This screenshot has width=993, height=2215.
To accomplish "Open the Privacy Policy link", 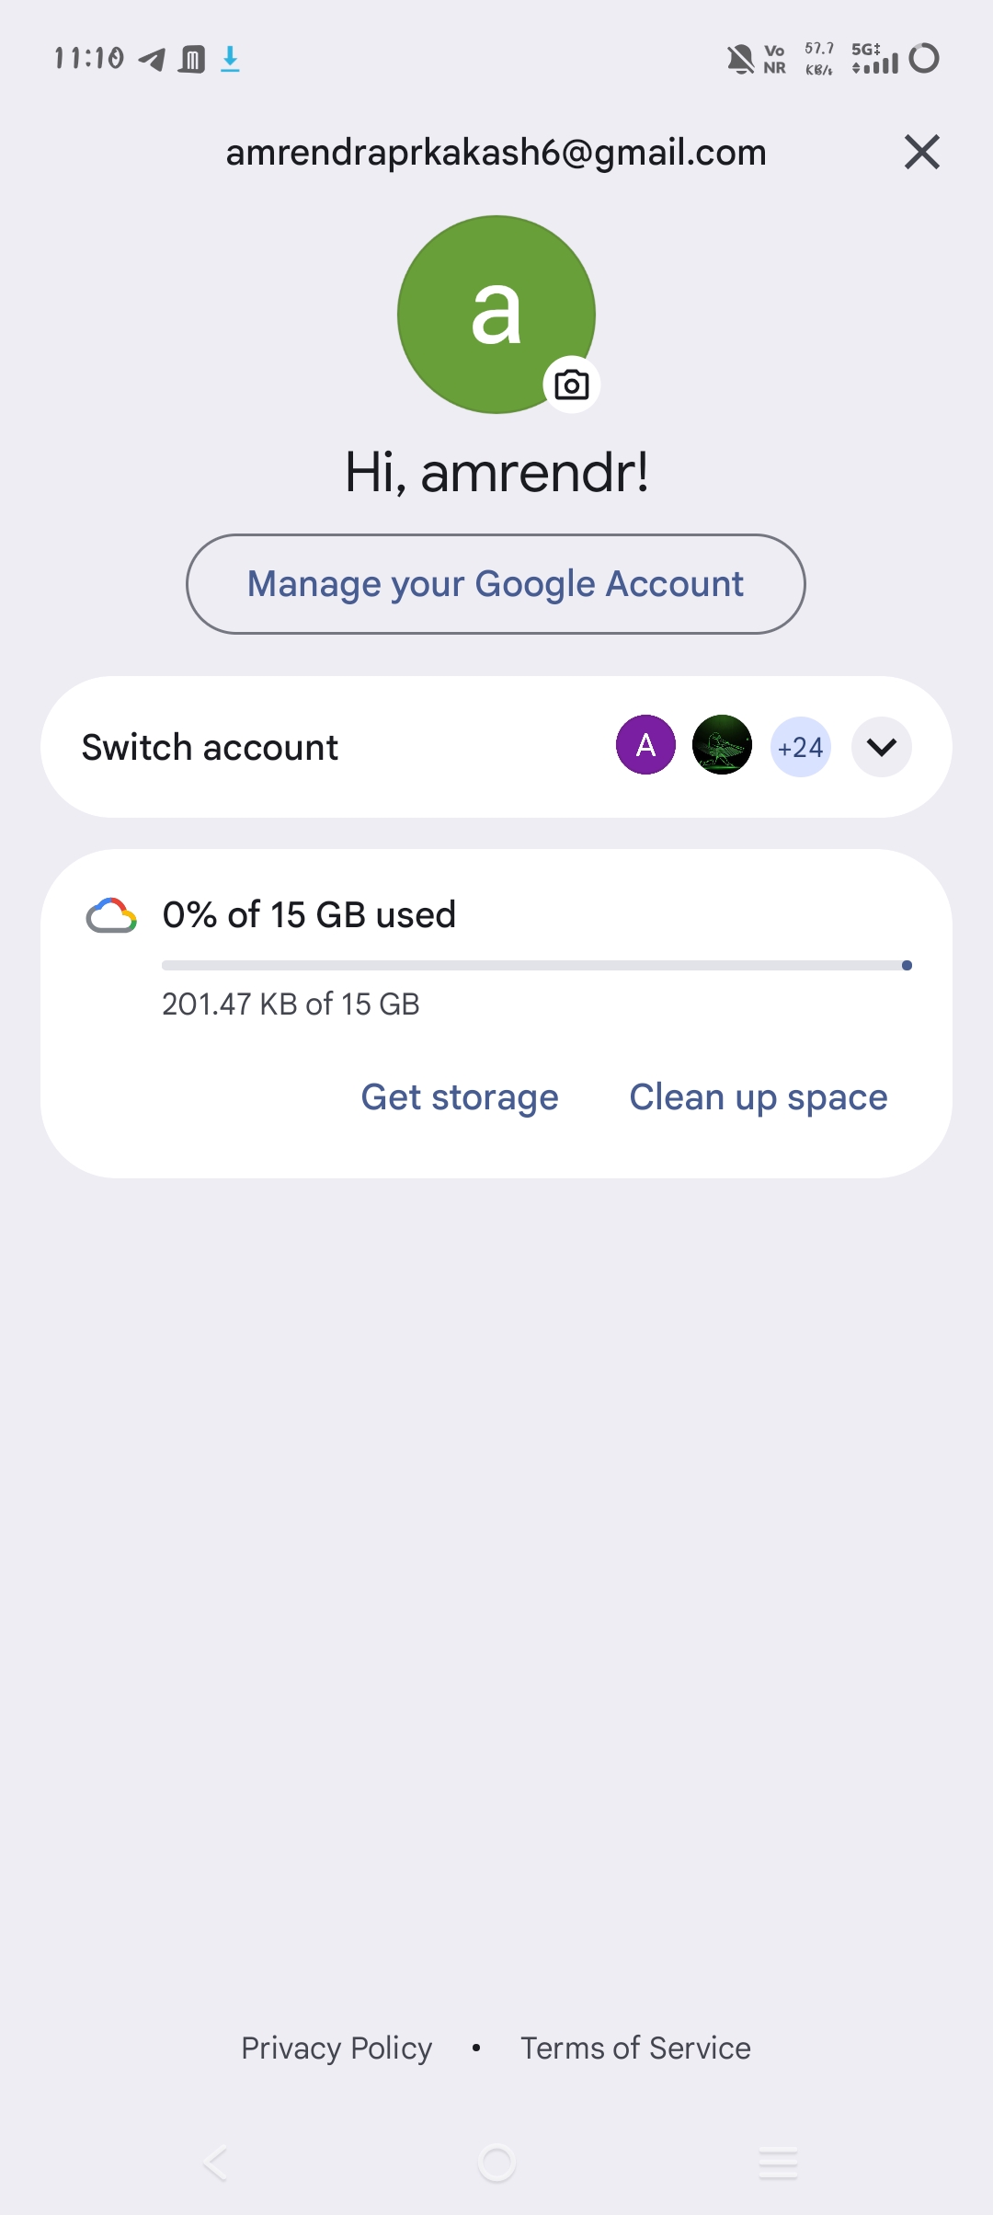I will [337, 2048].
